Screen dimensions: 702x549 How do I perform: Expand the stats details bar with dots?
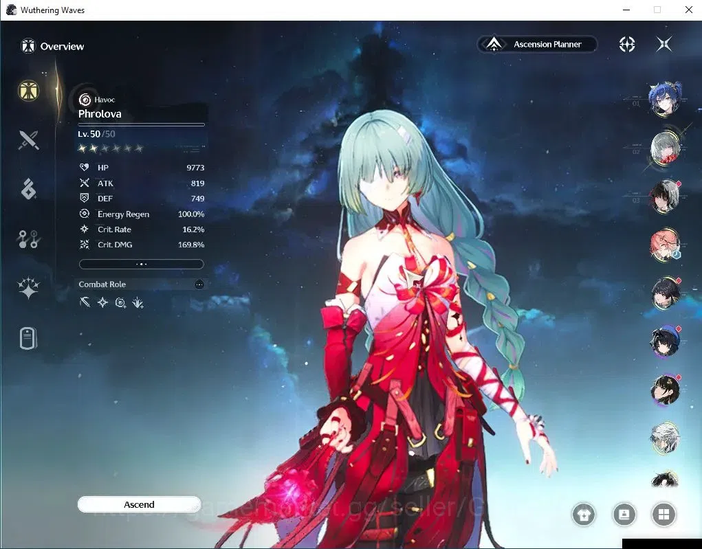pyautogui.click(x=142, y=264)
